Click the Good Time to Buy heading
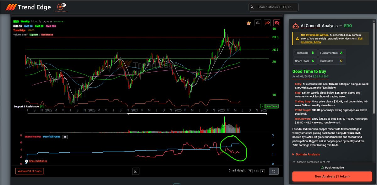This screenshot has width=377, height=185. [x=309, y=72]
